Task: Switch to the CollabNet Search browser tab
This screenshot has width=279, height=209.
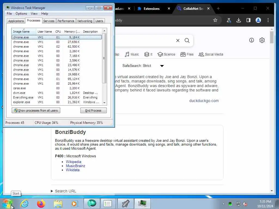Action: 193,8
